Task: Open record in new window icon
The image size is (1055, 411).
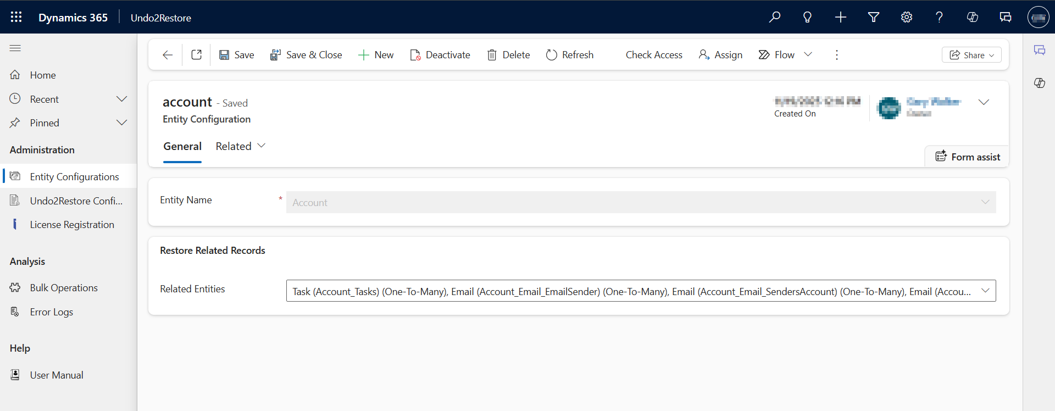Action: point(196,54)
